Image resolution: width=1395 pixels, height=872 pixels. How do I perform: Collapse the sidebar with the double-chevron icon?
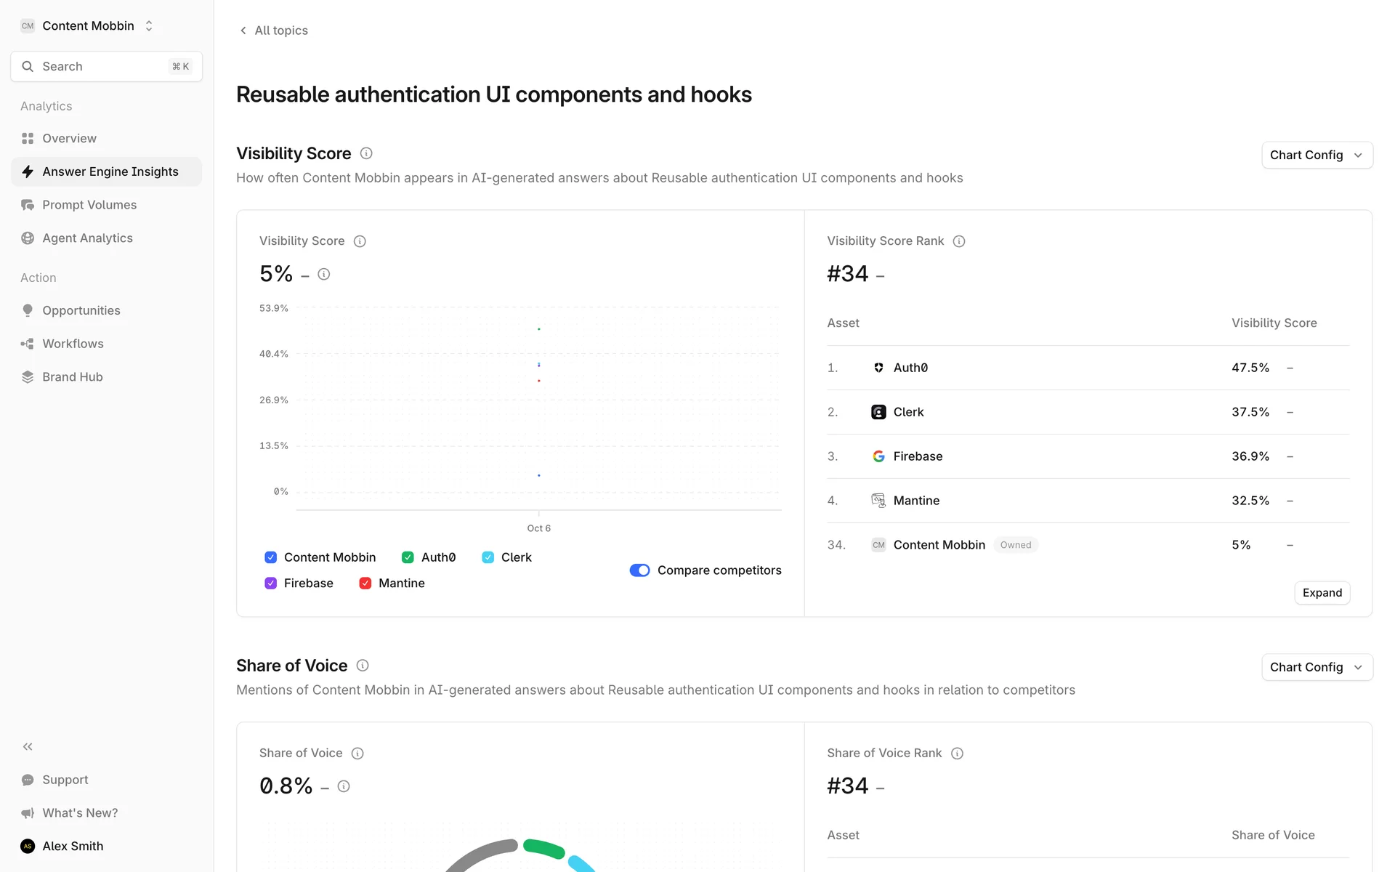[28, 746]
